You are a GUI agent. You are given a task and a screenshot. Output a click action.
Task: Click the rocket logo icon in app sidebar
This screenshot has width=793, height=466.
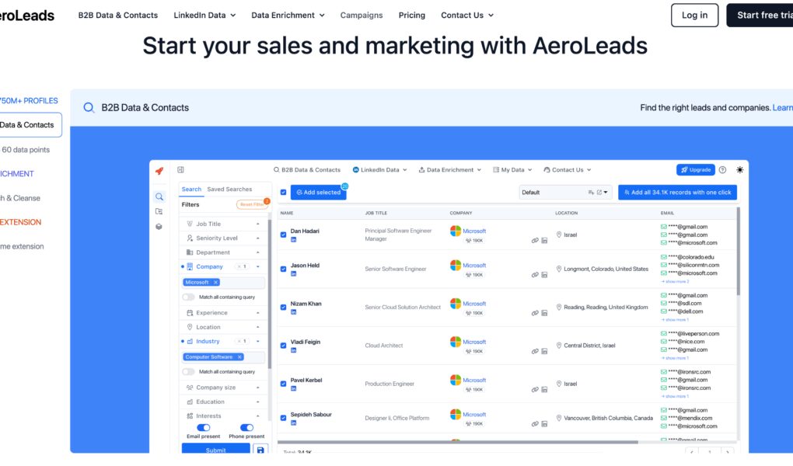click(x=159, y=171)
